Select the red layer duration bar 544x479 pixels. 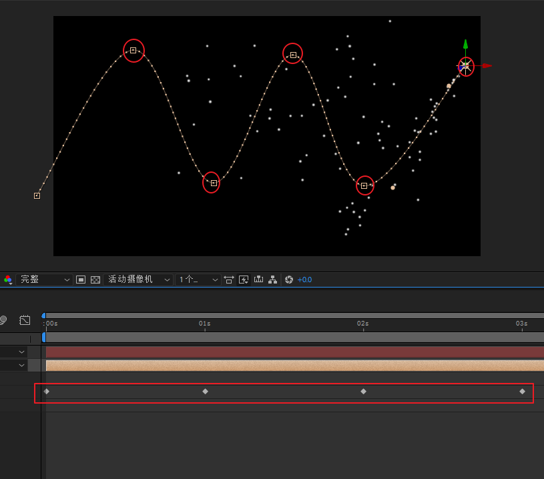tap(295, 352)
